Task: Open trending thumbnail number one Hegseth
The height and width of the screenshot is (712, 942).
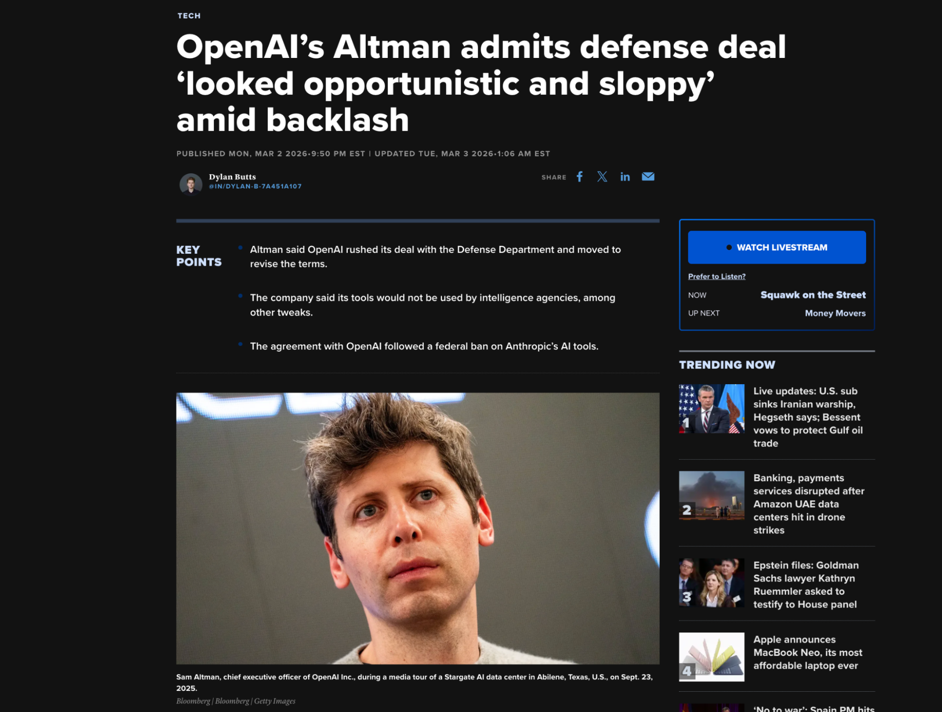Action: point(712,409)
